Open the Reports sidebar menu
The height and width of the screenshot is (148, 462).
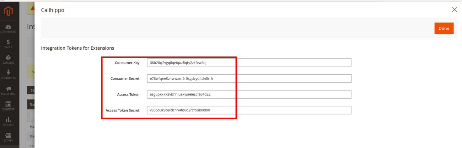click(x=8, y=122)
